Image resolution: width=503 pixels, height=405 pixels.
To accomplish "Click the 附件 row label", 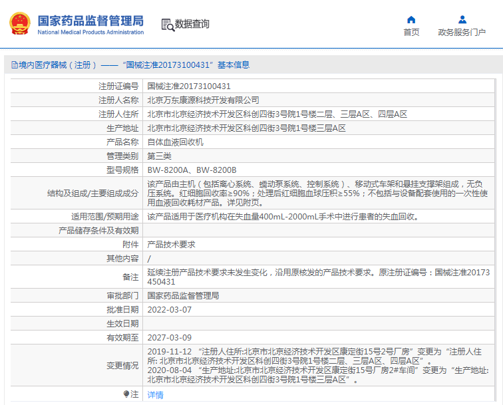I will pos(130,245).
